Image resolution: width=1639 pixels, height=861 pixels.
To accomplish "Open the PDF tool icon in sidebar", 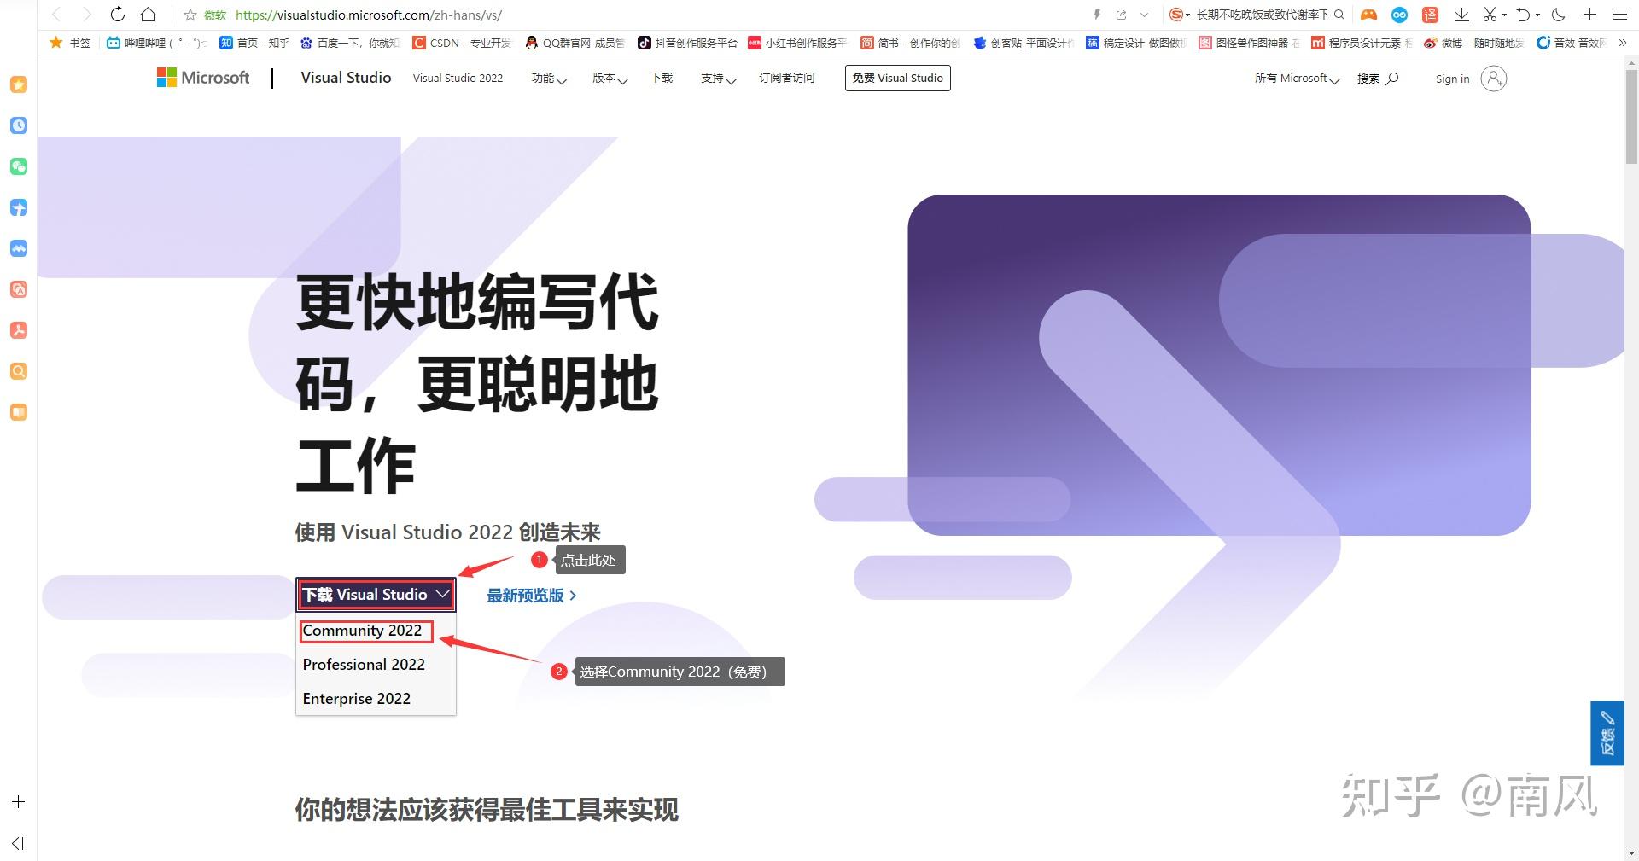I will 19,330.
